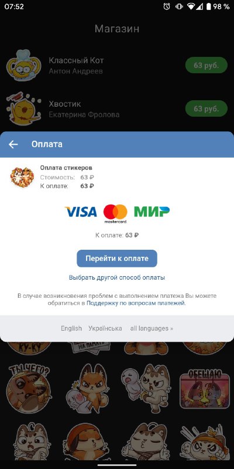Buy Классный Кот for 63 руб.
The image size is (234, 469).
click(207, 65)
